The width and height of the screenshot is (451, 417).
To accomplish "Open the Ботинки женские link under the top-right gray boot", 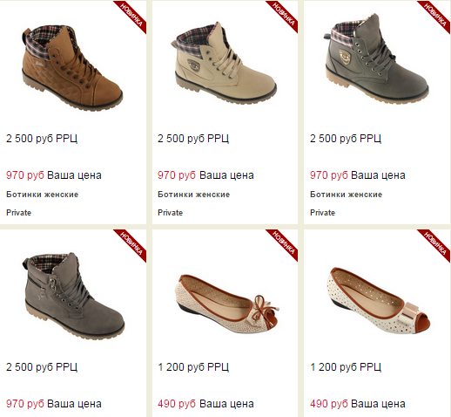I will pyautogui.click(x=347, y=195).
